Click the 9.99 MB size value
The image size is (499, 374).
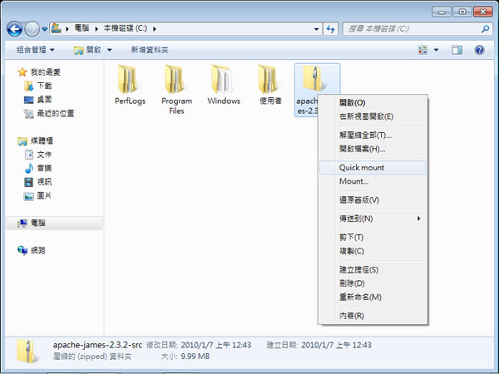195,357
